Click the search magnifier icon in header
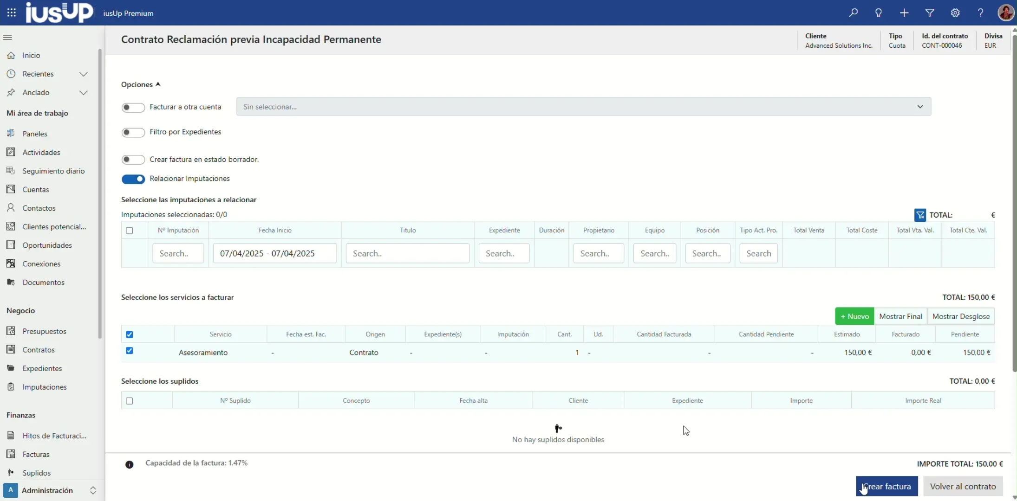The image size is (1017, 501). coord(853,13)
